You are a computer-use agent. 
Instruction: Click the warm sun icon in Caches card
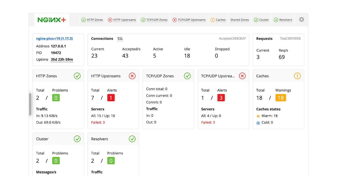tap(258, 115)
